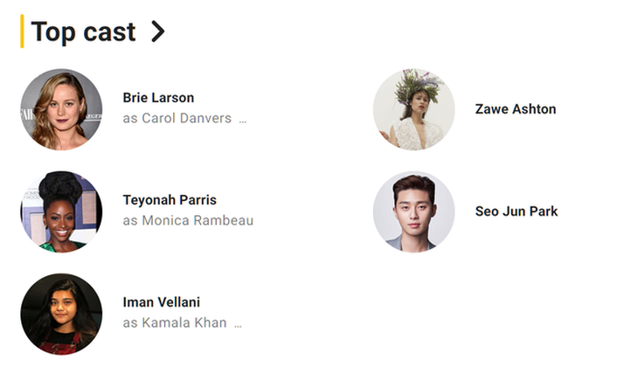638x367 pixels.
Task: View the 'as Kamala Khan' character link
Action: click(175, 322)
